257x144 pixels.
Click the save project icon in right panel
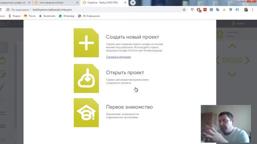(x=220, y=34)
